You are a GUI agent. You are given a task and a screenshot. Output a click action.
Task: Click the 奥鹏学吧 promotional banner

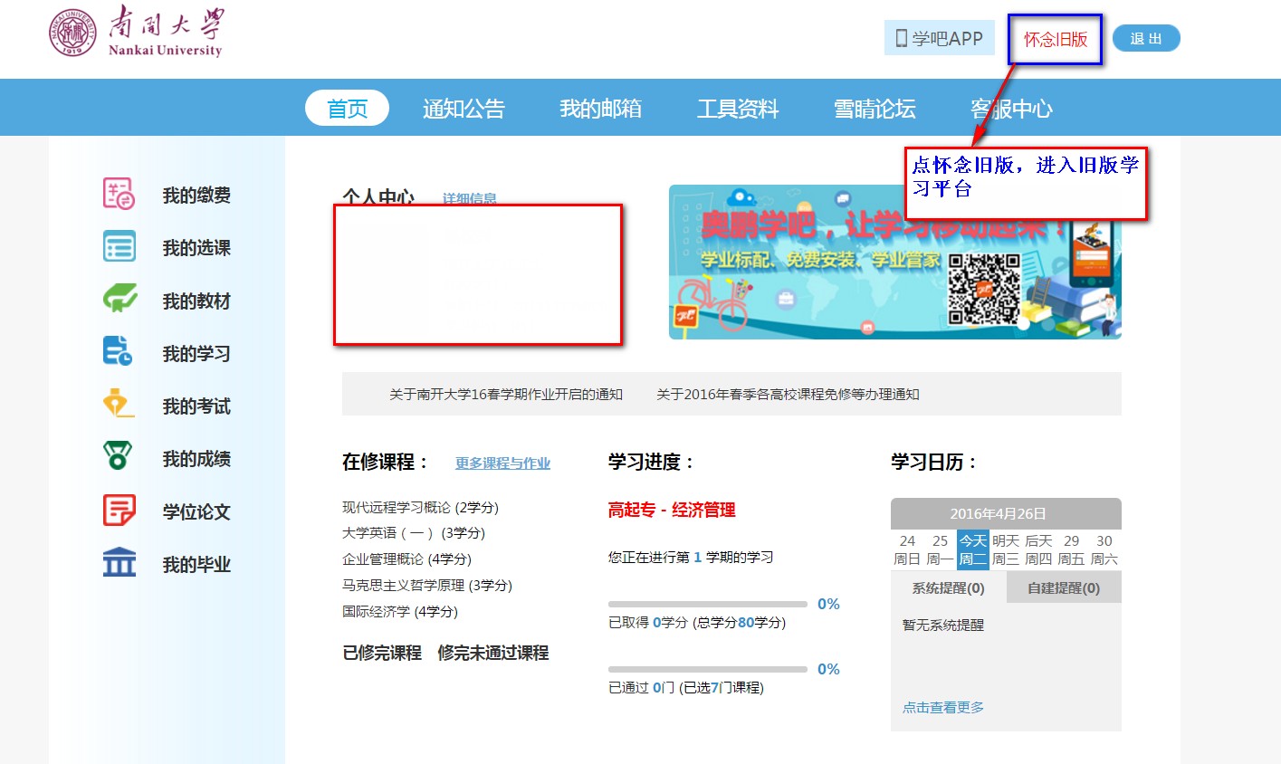tap(894, 263)
